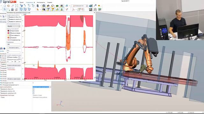This screenshot has width=204, height=114.
Task: Click the red axes coordinate system icon
Action: [74, 9]
